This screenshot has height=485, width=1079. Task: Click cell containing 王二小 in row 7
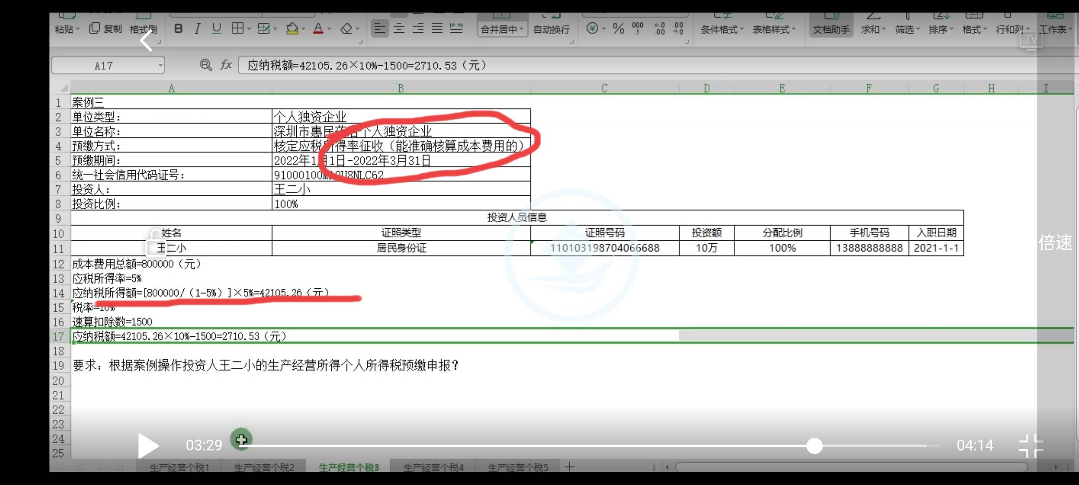click(401, 189)
